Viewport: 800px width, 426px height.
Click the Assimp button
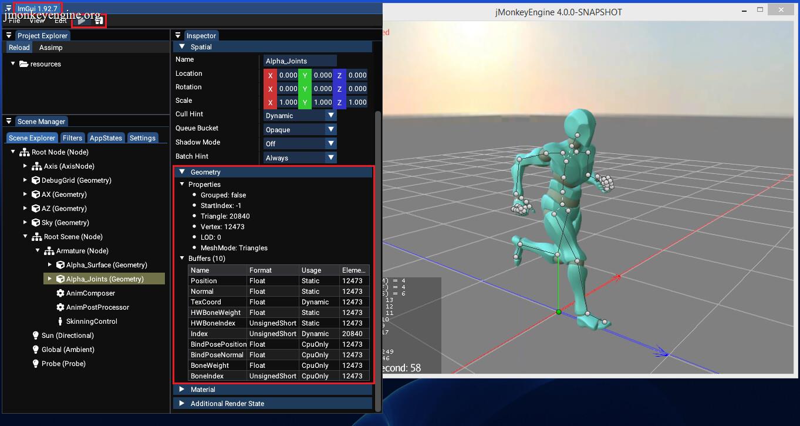pos(51,48)
